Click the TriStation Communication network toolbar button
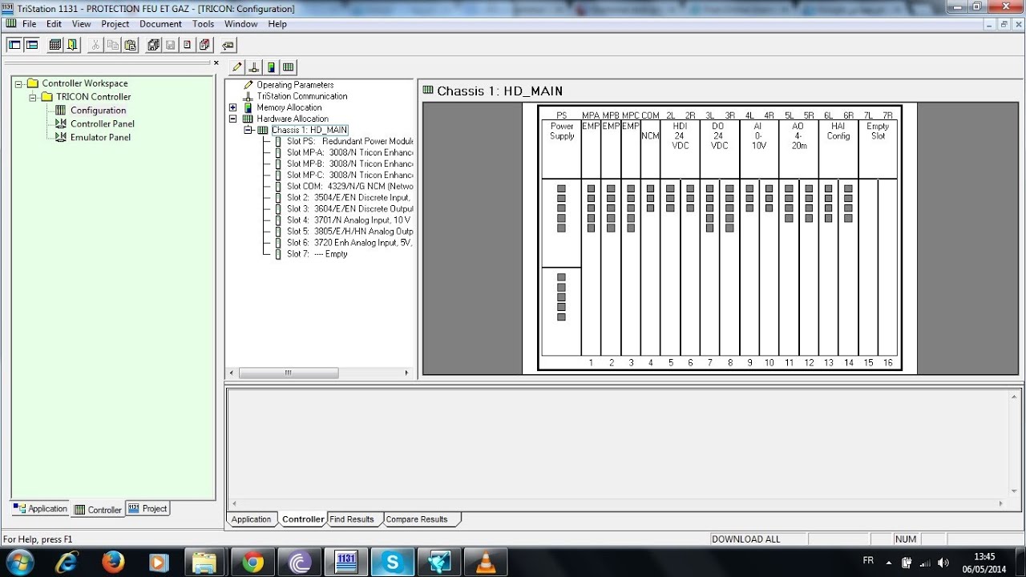The height and width of the screenshot is (577, 1026). coord(254,67)
